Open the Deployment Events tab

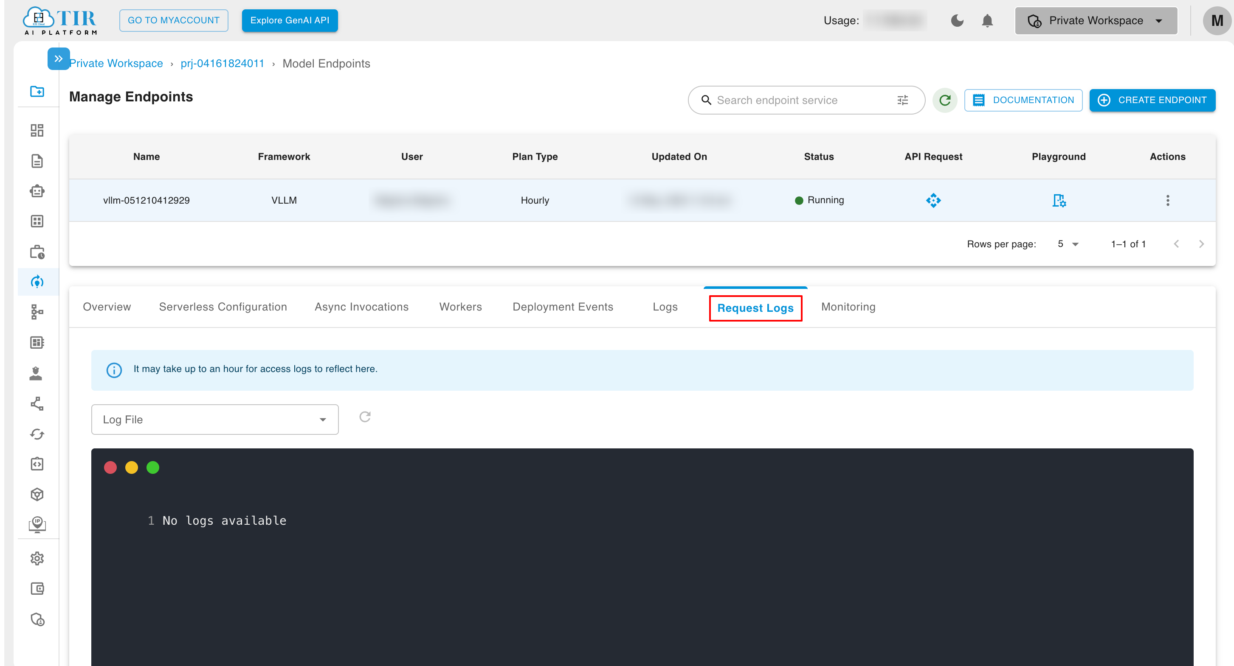click(563, 307)
